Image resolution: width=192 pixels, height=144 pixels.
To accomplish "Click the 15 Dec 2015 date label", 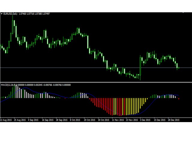I will click(x=160, y=120).
